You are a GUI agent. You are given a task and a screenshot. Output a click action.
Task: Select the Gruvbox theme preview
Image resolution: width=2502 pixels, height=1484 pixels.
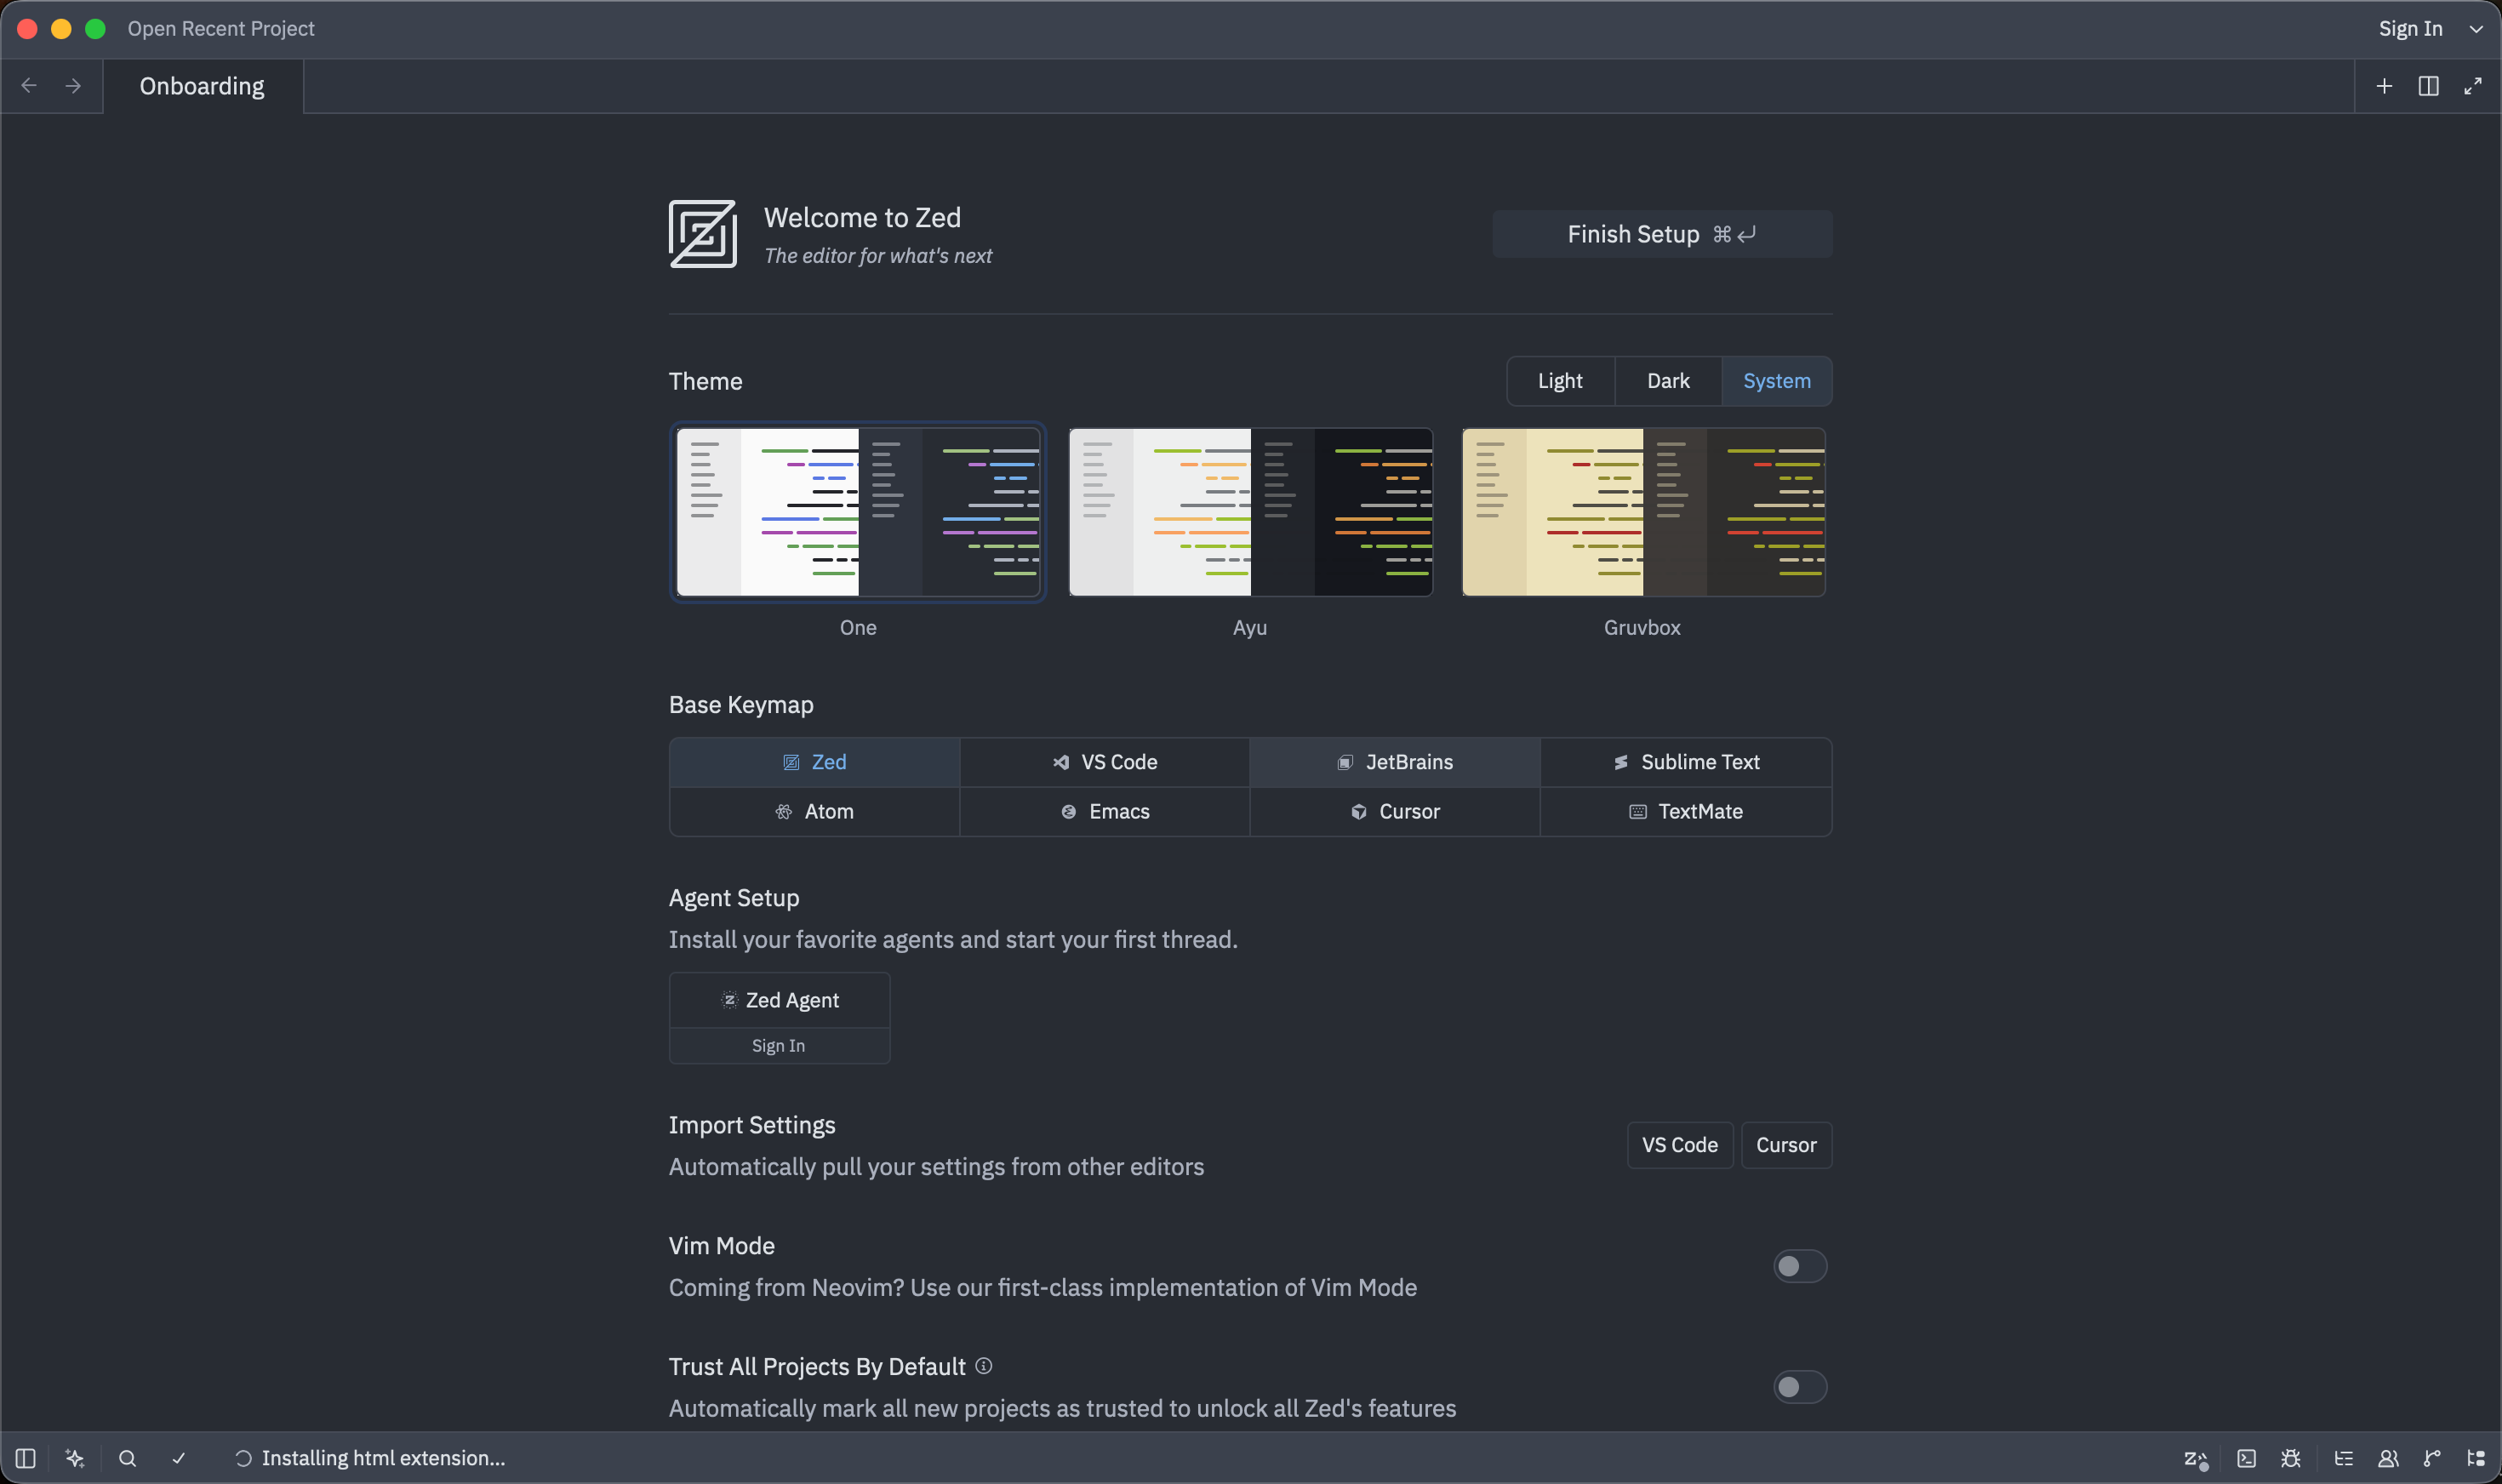pos(1643,512)
